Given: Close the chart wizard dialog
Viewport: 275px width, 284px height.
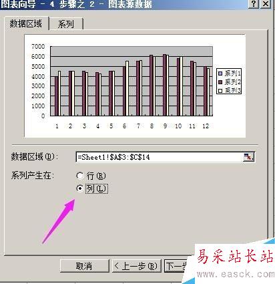Looking at the screenshot, I should pyautogui.click(x=266, y=4).
